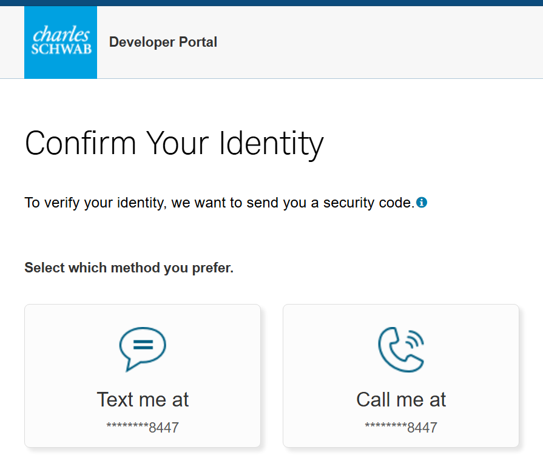The width and height of the screenshot is (543, 472).
Task: Click the "Text me at" label
Action: tap(143, 399)
